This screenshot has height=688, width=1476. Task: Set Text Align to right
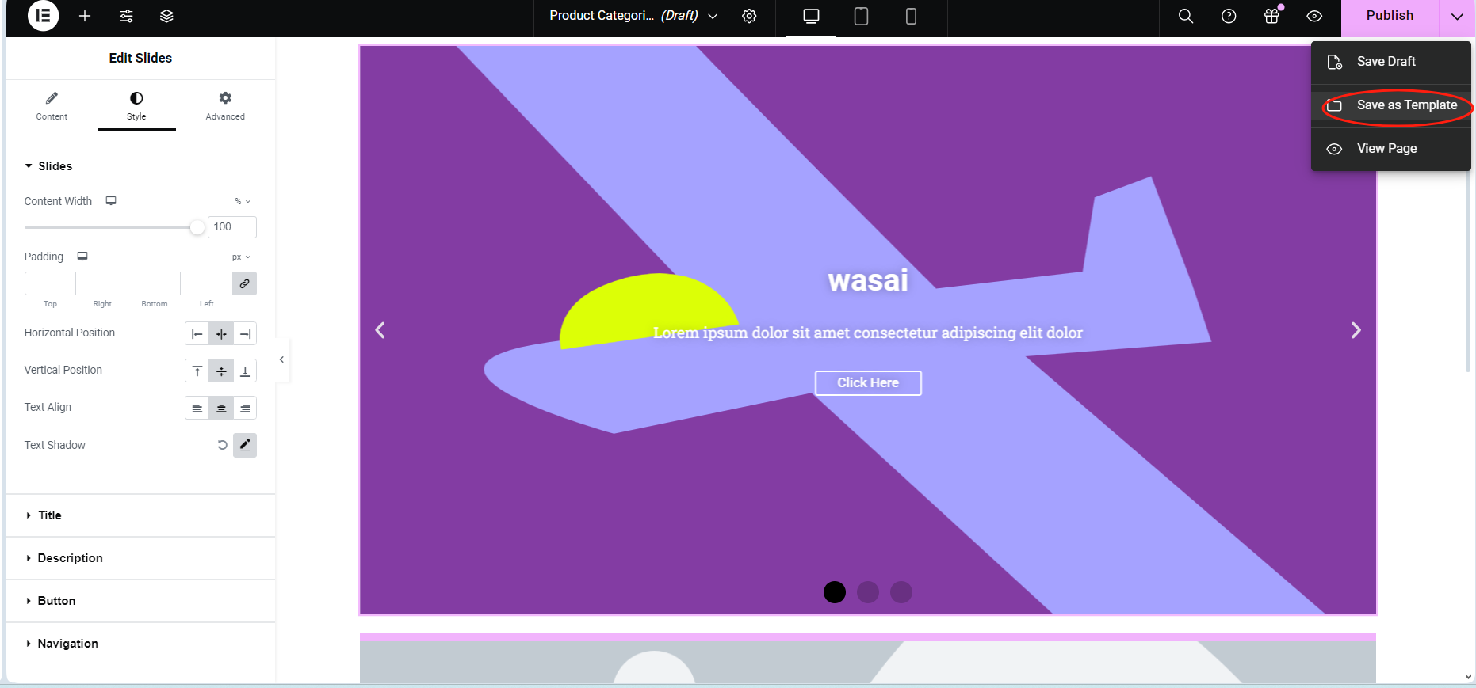click(245, 409)
